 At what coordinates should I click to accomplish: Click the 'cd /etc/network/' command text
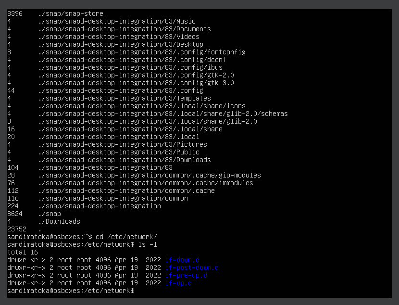pos(126,237)
